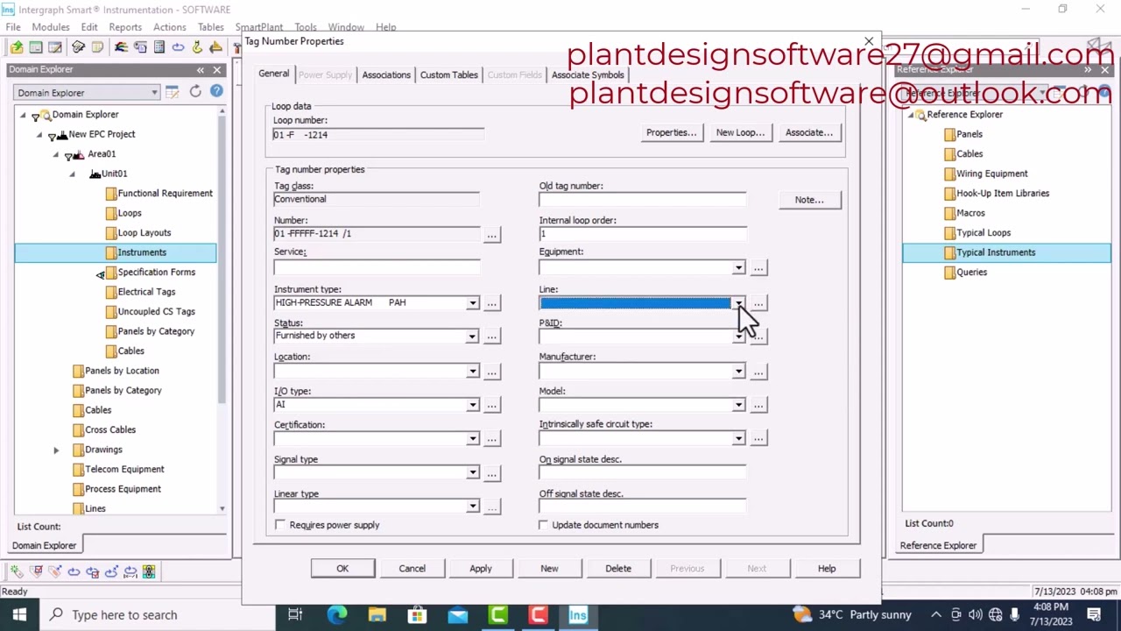Image resolution: width=1121 pixels, height=631 pixels.
Task: Click the new tag sparkle icon in bottom toolbar
Action: pos(18,572)
